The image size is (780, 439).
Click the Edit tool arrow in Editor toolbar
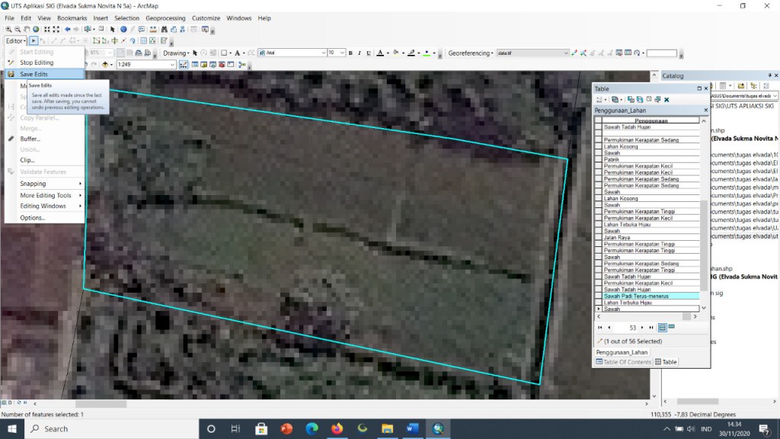tap(34, 41)
